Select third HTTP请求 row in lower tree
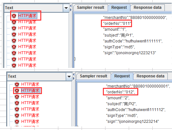Screen dimensions: 172x130 coord(30,97)
